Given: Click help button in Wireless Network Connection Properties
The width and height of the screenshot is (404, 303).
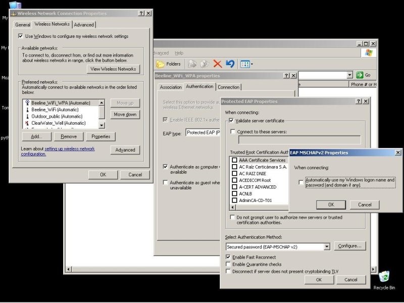Looking at the screenshot, I should click(141, 13).
